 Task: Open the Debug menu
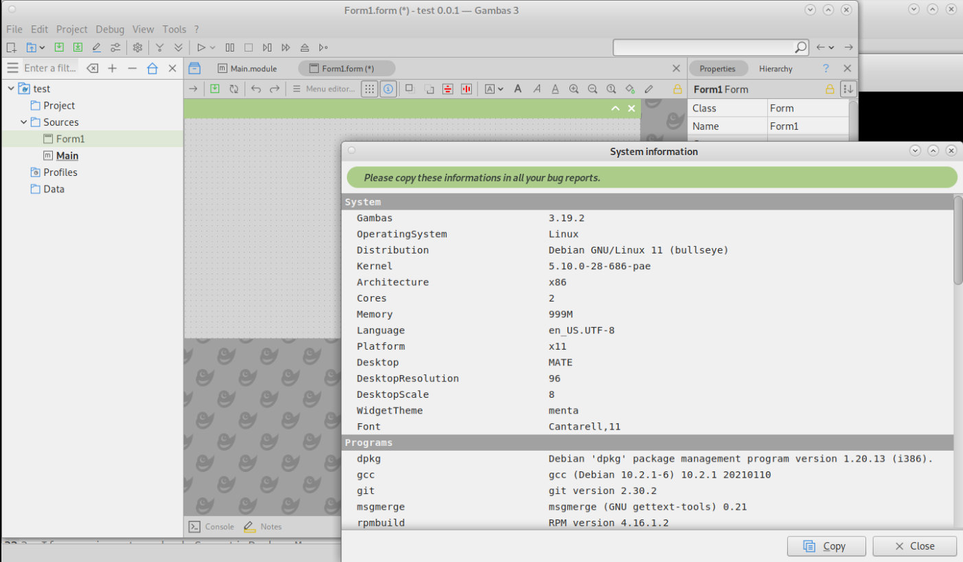point(110,29)
